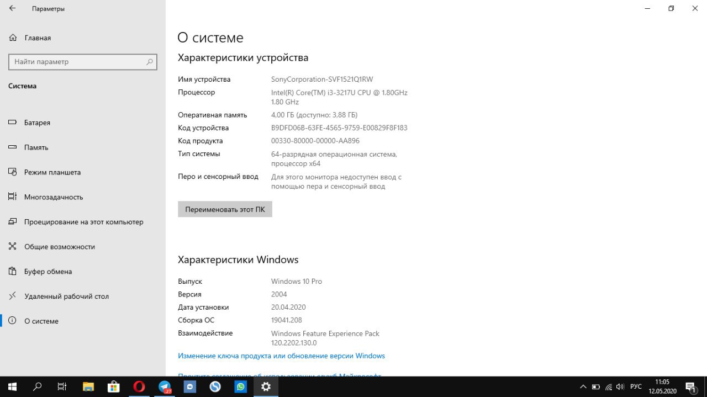Click the Память storage icon
The height and width of the screenshot is (397, 707).
13,147
